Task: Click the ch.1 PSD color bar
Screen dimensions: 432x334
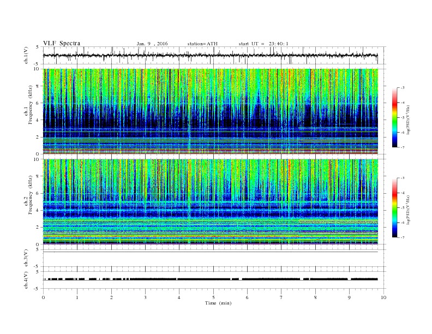Action: tap(394, 118)
